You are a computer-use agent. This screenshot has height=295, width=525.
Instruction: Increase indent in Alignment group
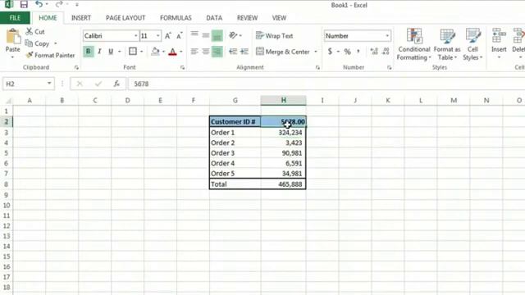click(x=244, y=52)
